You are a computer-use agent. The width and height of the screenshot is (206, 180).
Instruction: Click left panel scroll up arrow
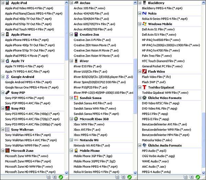67,3
